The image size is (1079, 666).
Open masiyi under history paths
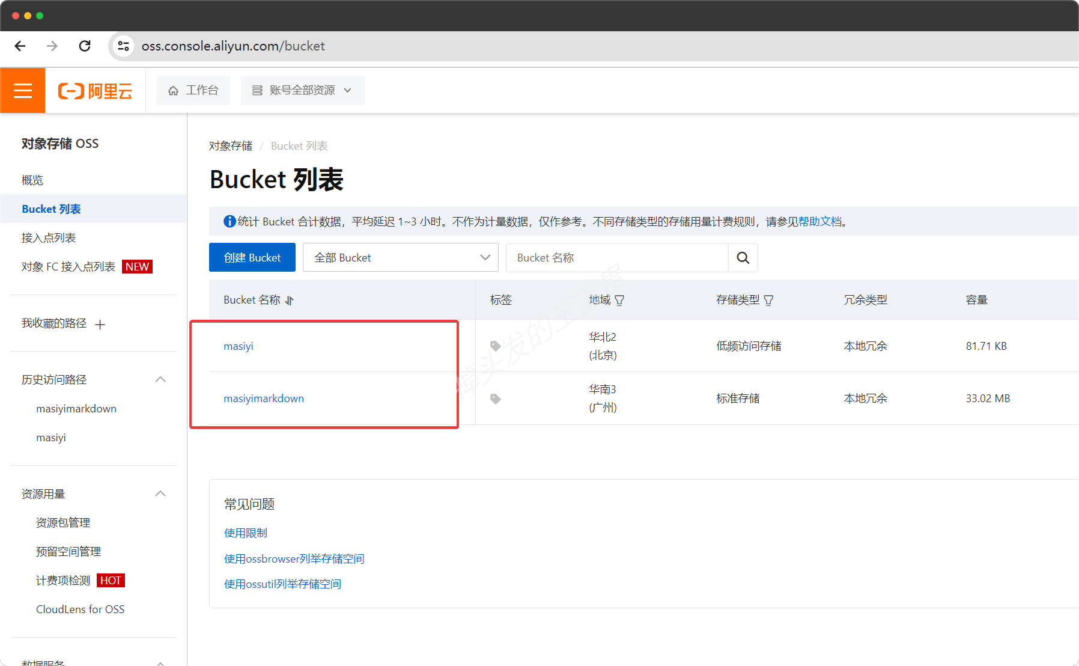coord(51,438)
